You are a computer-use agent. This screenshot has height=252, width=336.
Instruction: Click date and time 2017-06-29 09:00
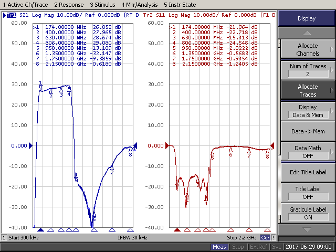pos(309,247)
